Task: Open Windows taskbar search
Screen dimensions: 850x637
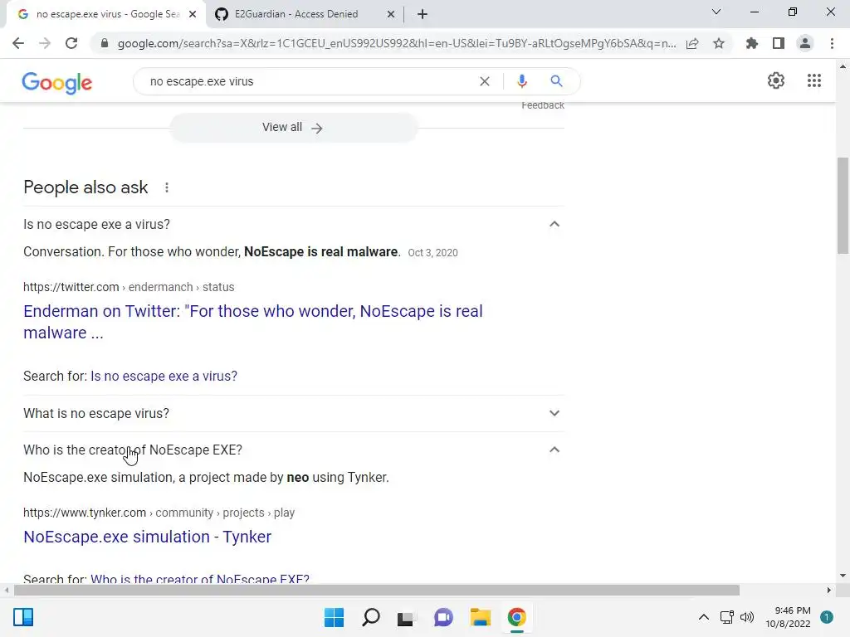Action: pyautogui.click(x=371, y=617)
